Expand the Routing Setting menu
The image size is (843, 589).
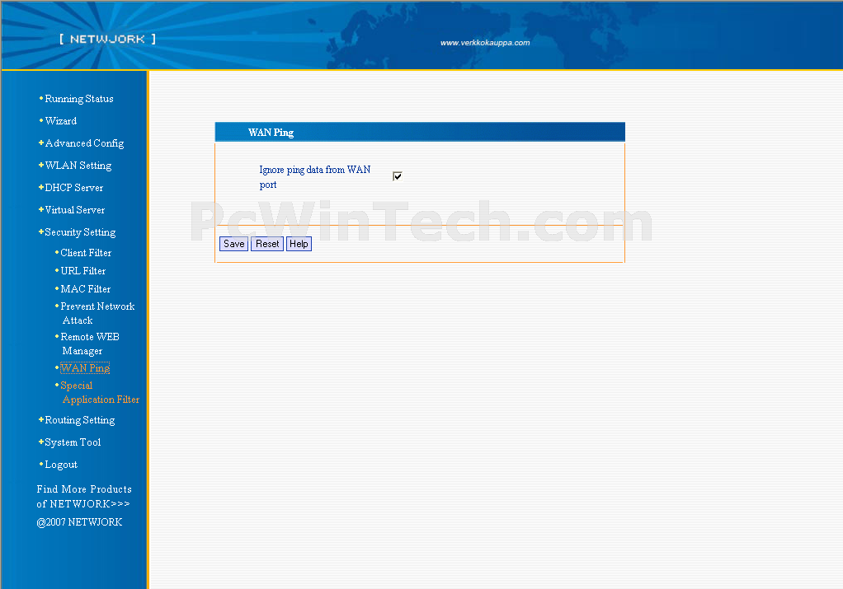pos(79,420)
